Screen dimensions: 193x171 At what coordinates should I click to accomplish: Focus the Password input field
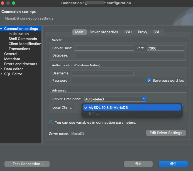tap(108, 80)
